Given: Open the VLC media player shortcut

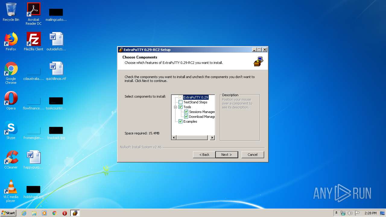Looking at the screenshot, I should (11, 191).
